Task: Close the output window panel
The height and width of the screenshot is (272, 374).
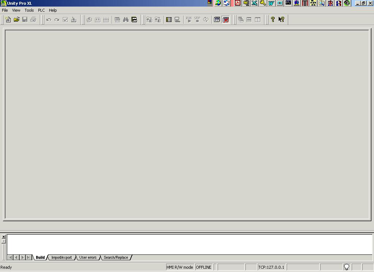Action: (3, 236)
